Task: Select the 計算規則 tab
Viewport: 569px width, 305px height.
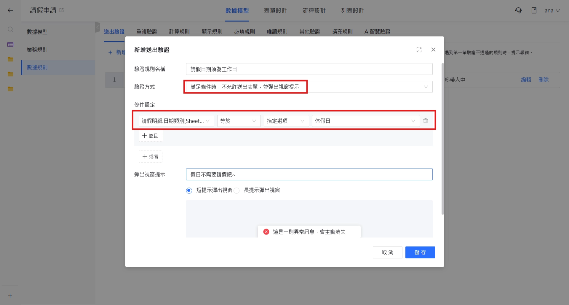Action: click(x=179, y=32)
